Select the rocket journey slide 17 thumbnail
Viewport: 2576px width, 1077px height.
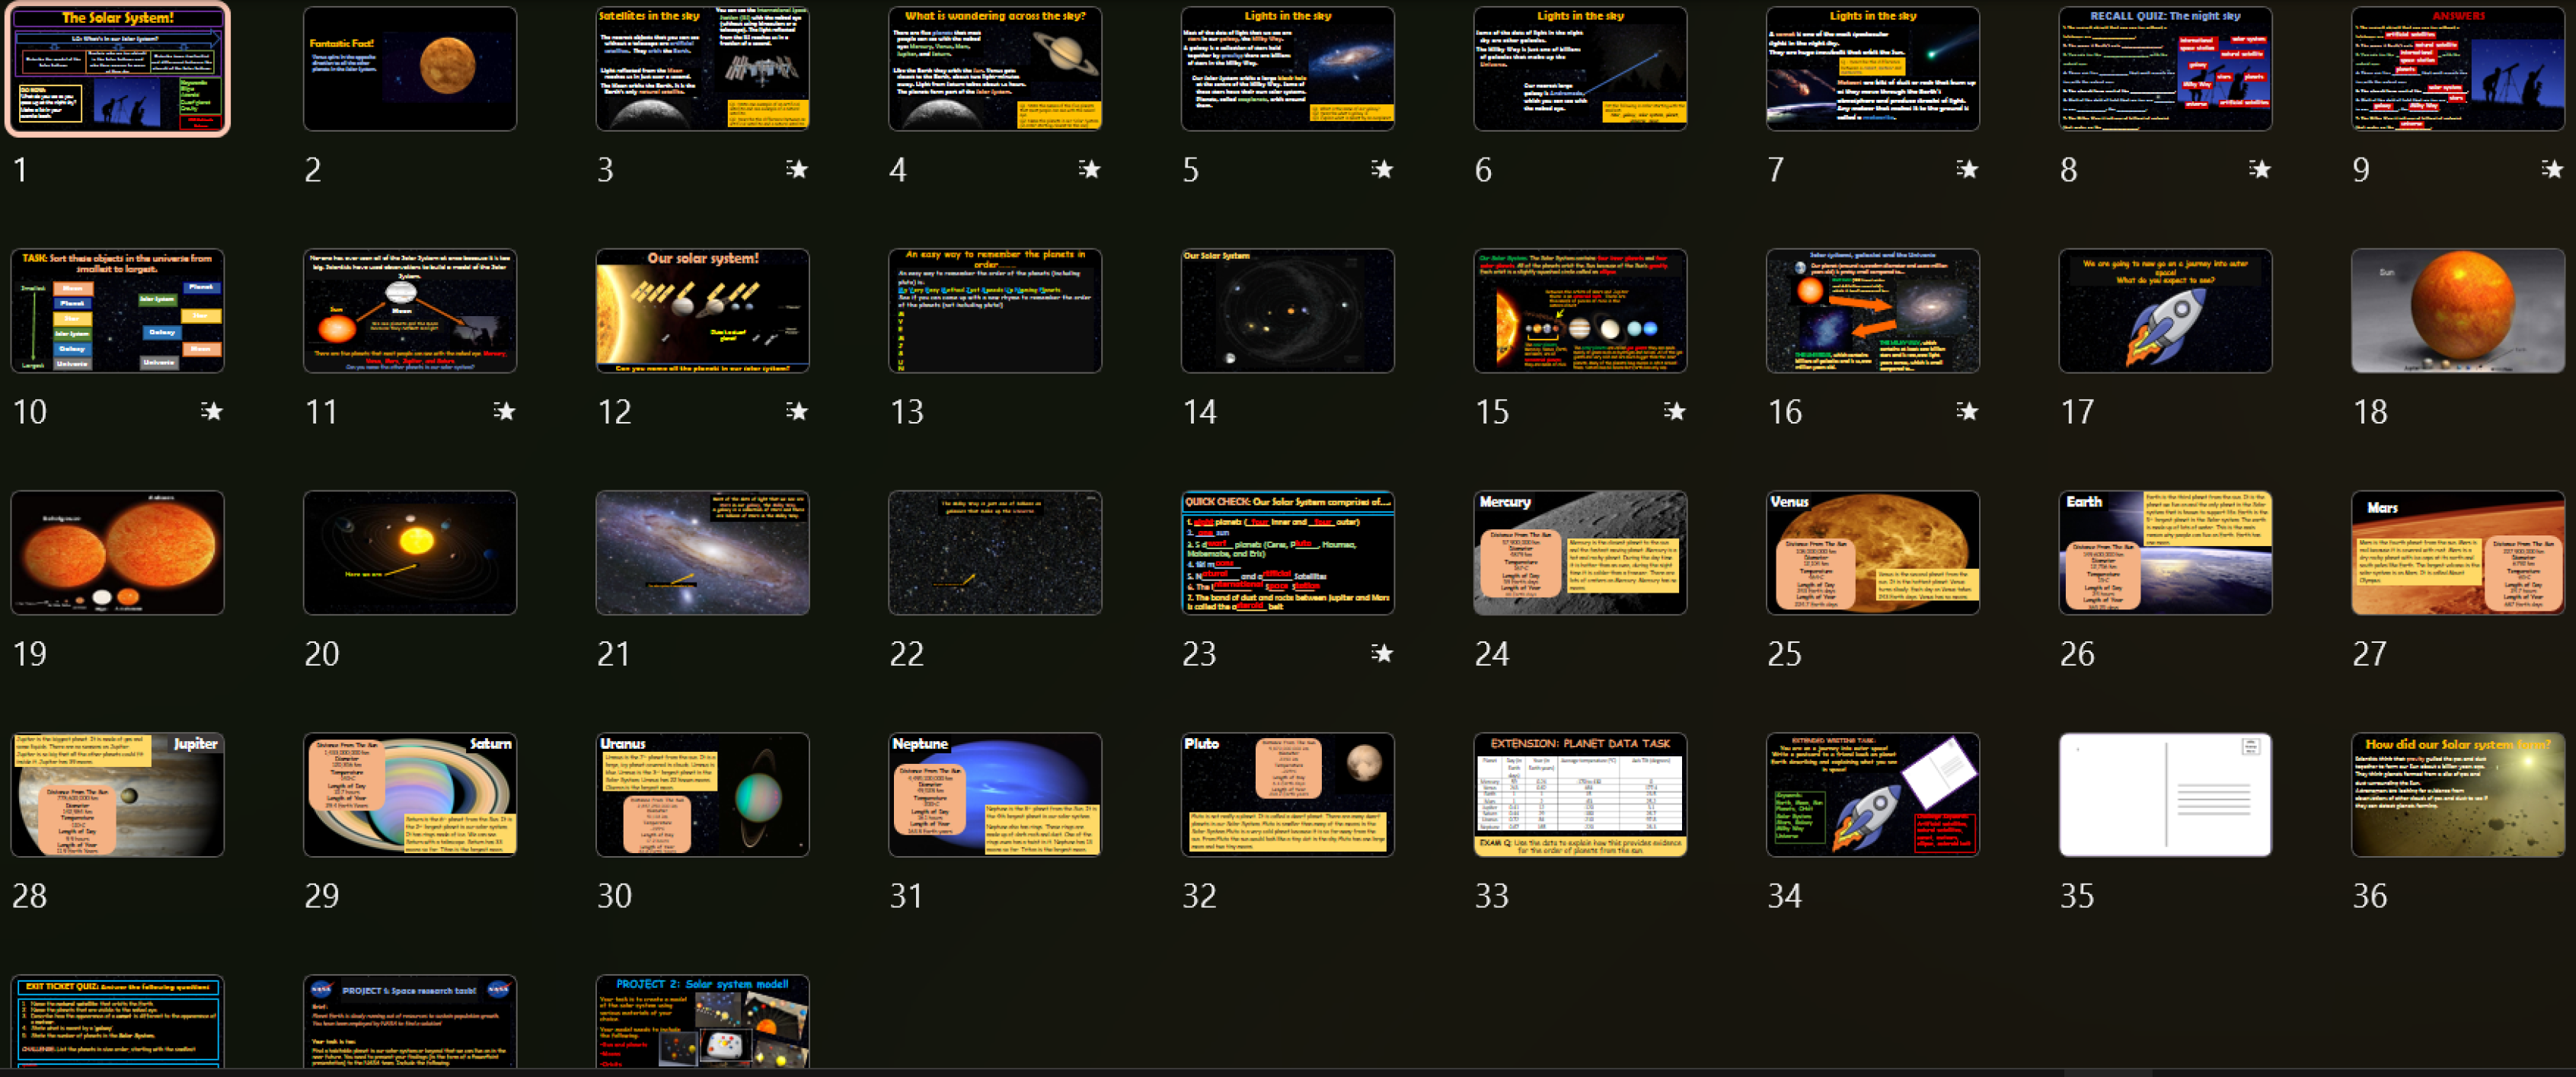pyautogui.click(x=2165, y=311)
